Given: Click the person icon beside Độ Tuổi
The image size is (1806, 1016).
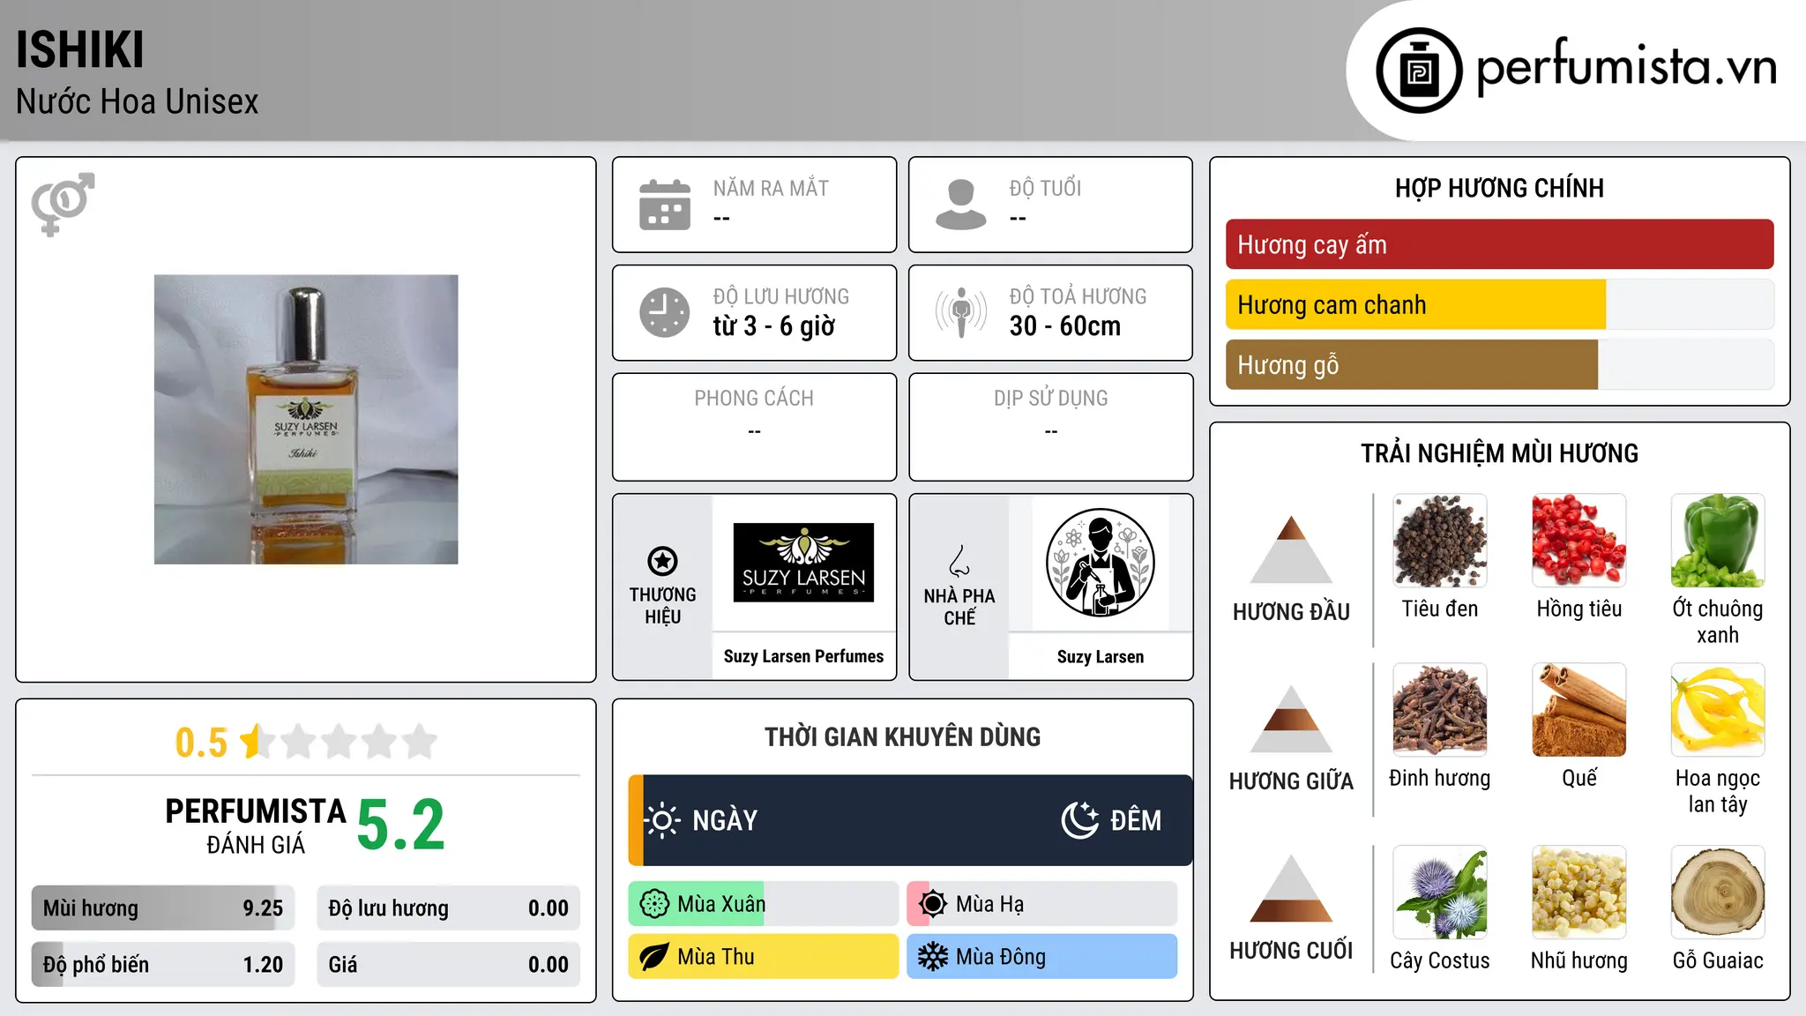Looking at the screenshot, I should tap(961, 205).
